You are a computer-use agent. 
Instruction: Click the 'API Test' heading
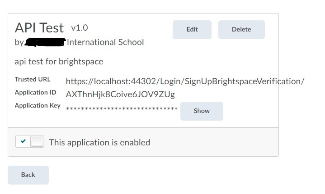coord(39,27)
